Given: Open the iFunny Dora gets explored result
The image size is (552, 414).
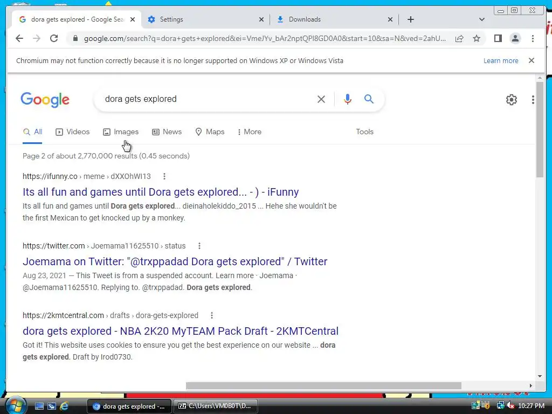Looking at the screenshot, I should [161, 192].
